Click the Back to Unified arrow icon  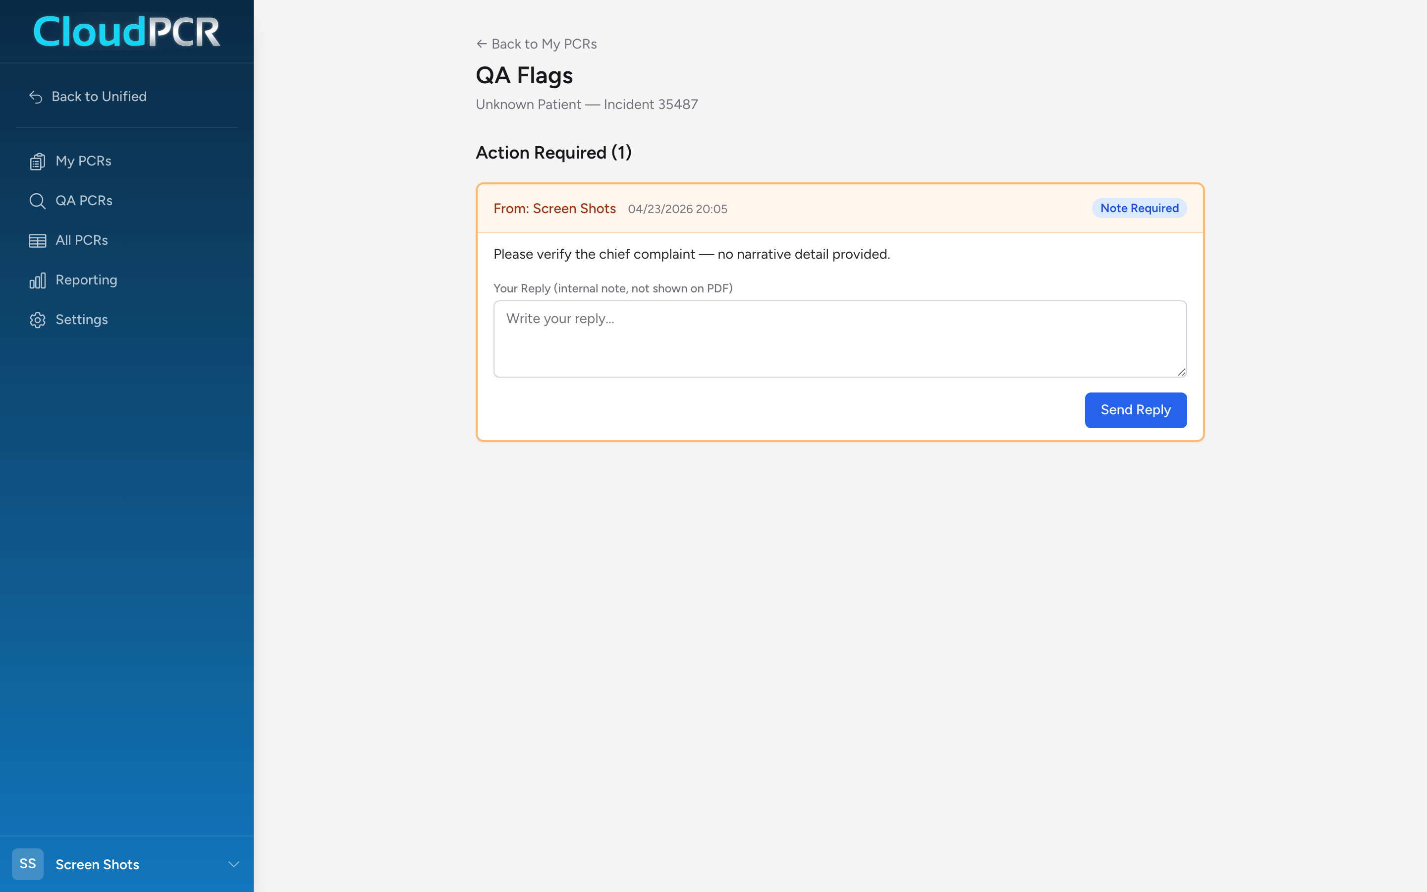click(36, 97)
